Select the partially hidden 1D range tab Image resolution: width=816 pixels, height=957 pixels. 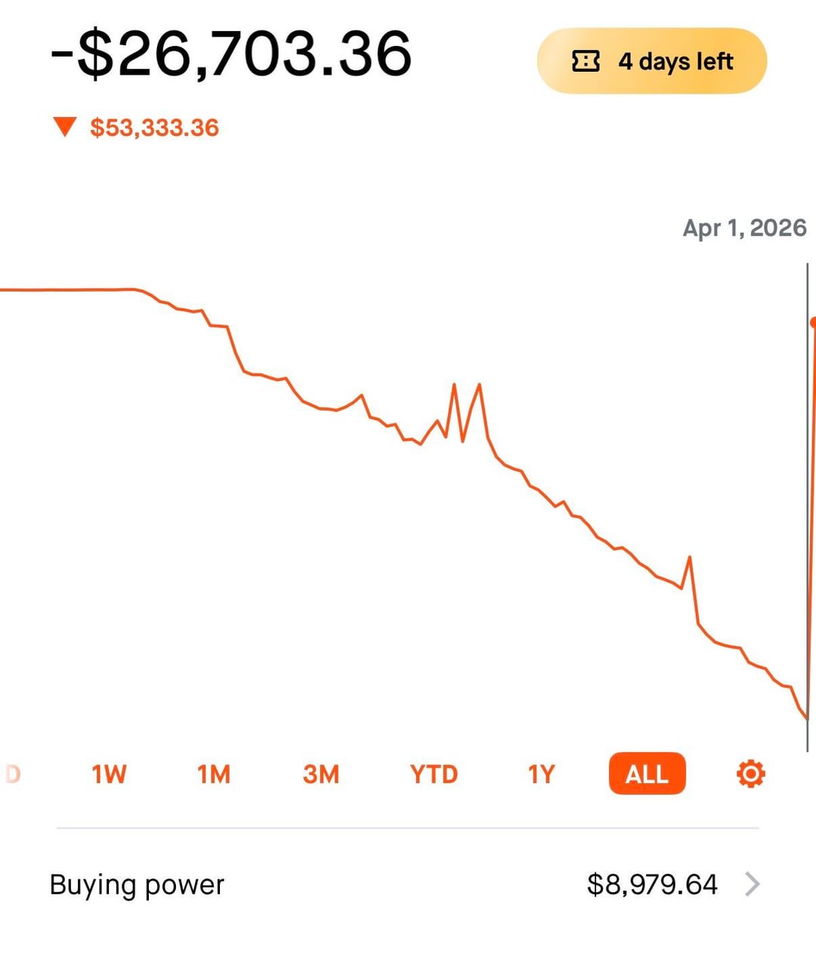tap(12, 774)
